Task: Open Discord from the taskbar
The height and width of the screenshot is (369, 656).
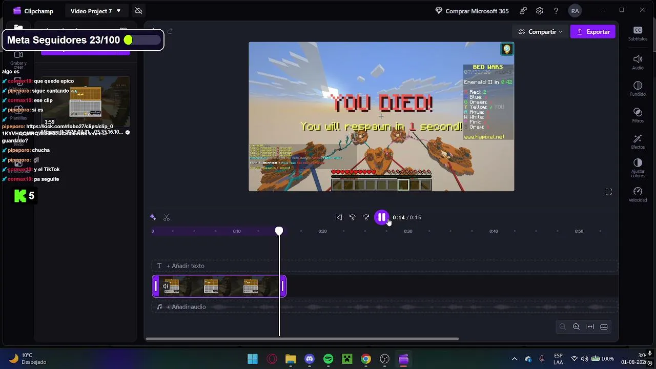Action: click(x=310, y=359)
